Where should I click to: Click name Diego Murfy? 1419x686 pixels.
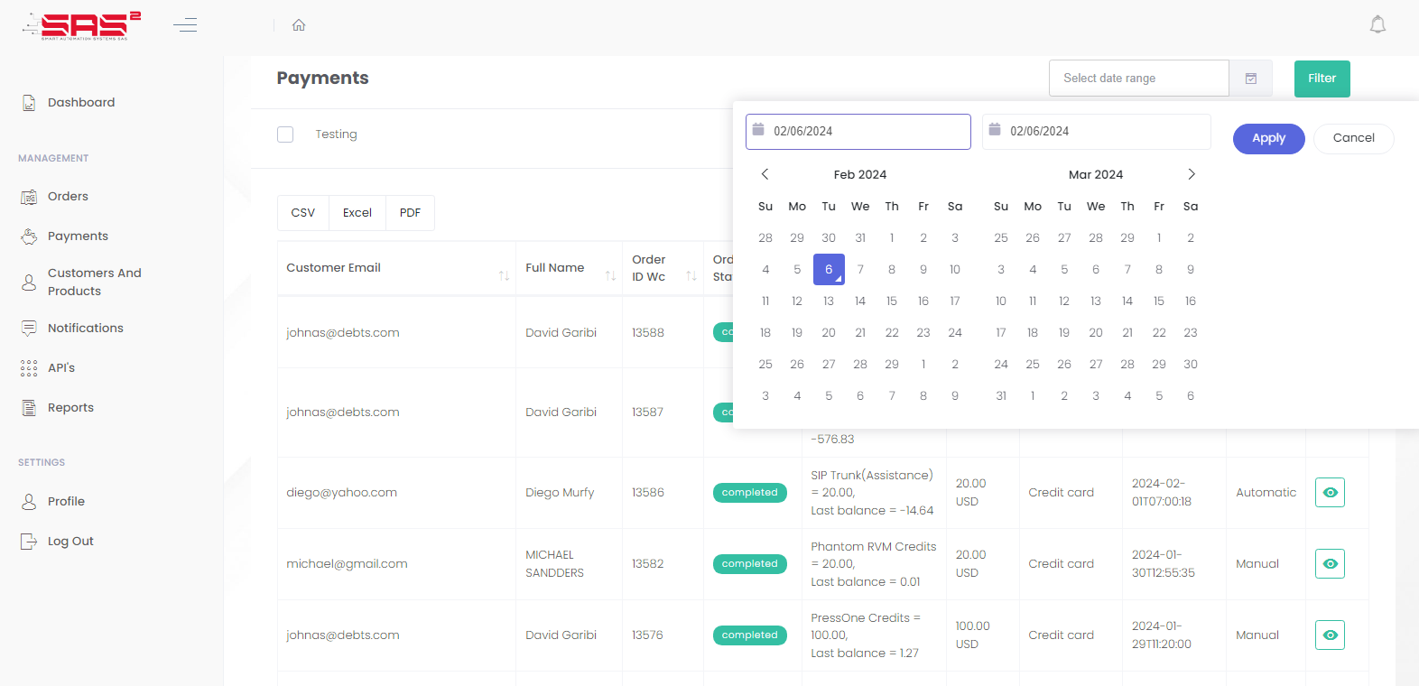point(560,493)
